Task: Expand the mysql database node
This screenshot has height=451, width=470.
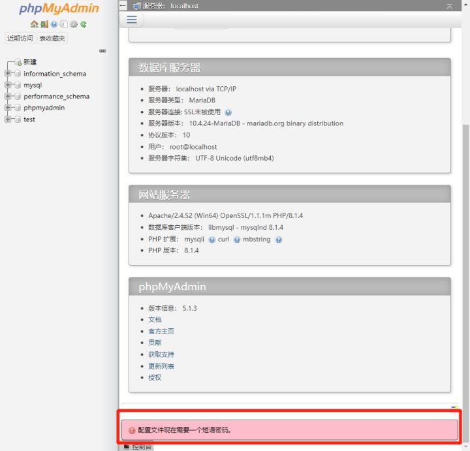Action: (x=8, y=85)
